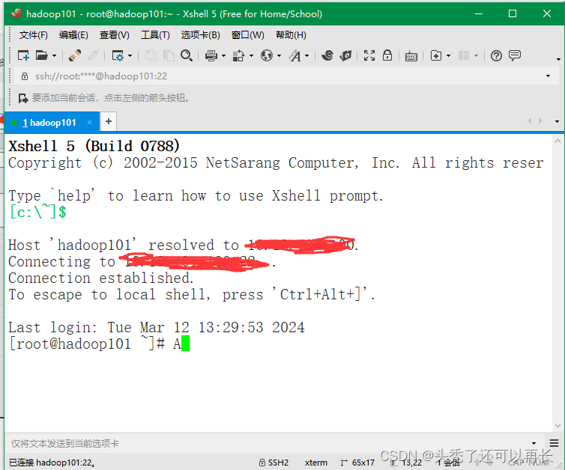Click the Lock screen padlock icon
This screenshot has height=470, width=565.
(387, 55)
